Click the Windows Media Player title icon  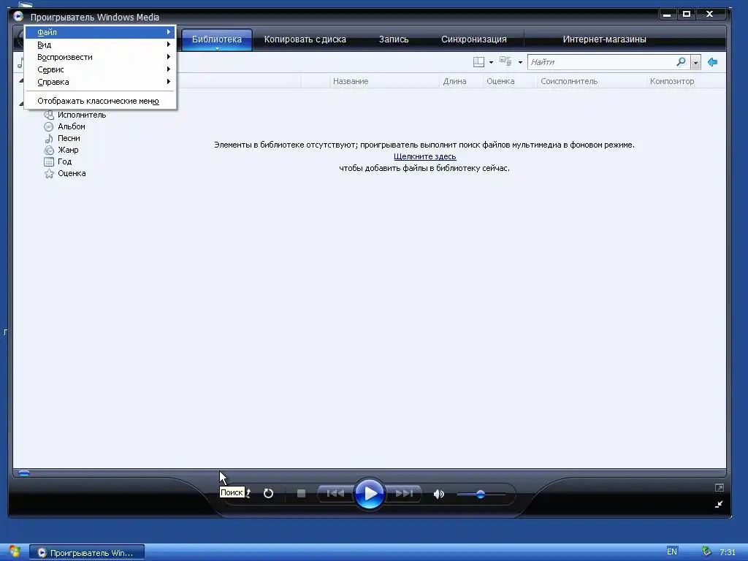coord(18,17)
